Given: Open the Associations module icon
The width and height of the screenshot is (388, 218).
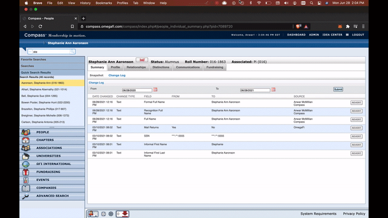Looking at the screenshot, I should [26, 148].
